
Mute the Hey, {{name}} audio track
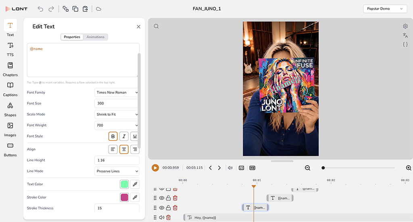click(161, 218)
